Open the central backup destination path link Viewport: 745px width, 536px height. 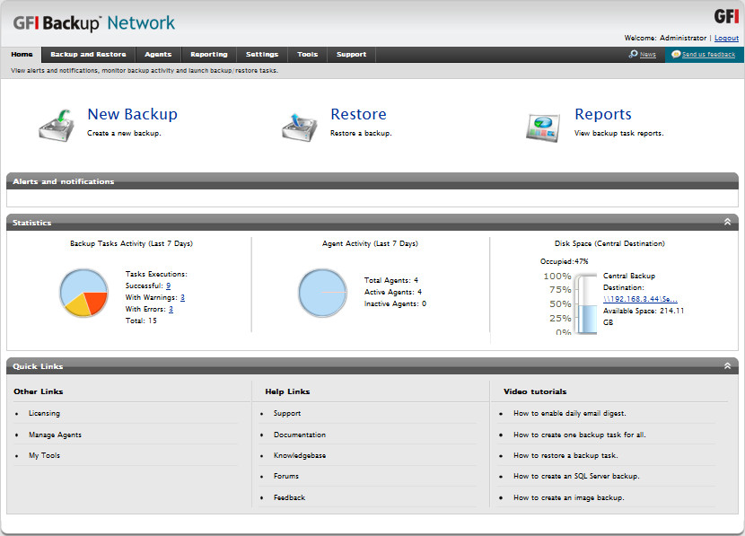click(x=641, y=299)
